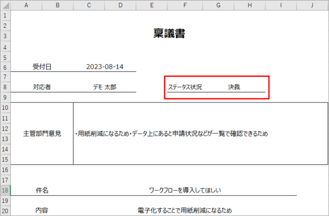
Task: Select row 13 header
Action: pos(5,139)
